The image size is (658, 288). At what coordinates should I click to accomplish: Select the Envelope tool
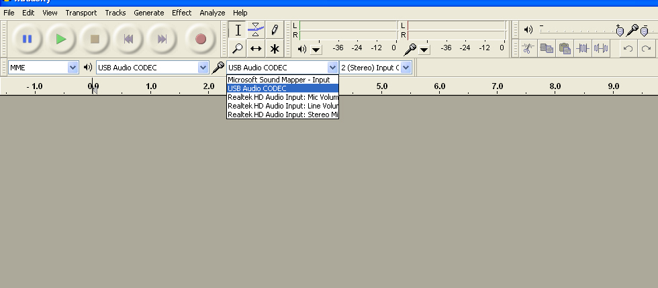(x=256, y=30)
